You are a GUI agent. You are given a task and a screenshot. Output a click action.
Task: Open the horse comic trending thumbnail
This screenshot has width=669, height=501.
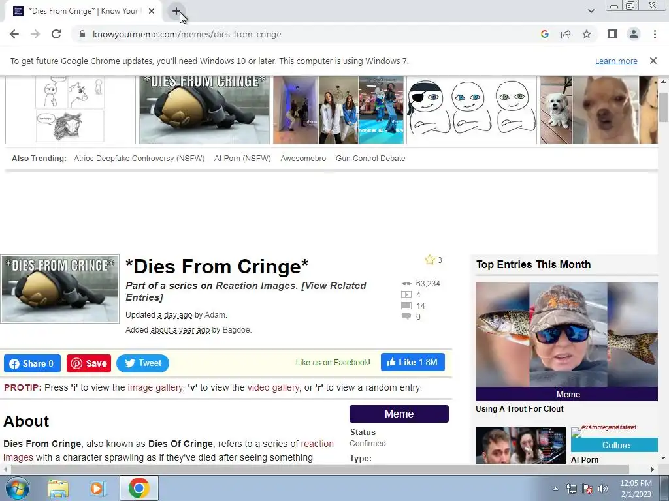tap(71, 110)
